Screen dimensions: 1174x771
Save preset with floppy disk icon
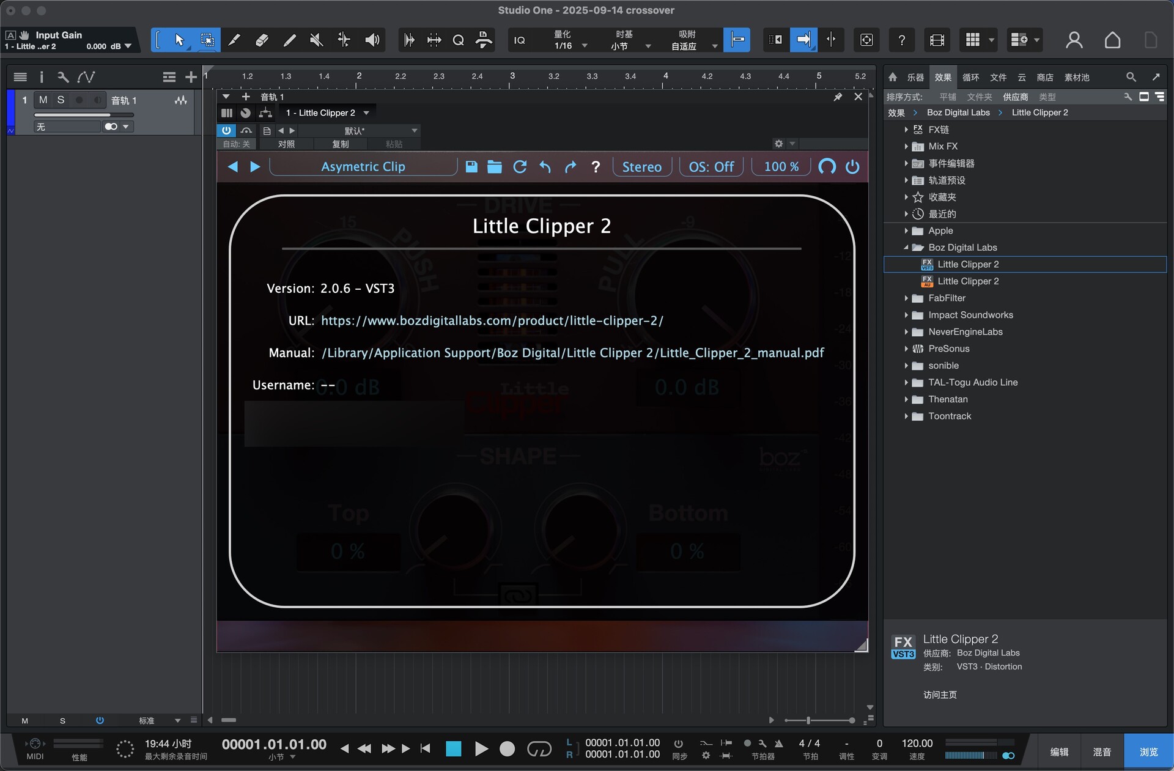[471, 167]
